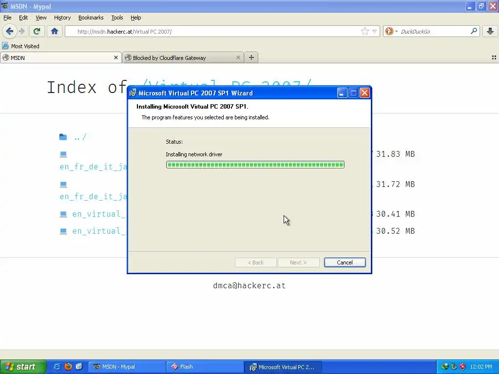Click the third quick launch icon
The width and height of the screenshot is (499, 374).
coord(79,367)
